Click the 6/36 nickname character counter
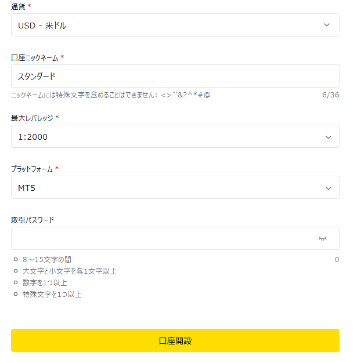The width and height of the screenshot is (361, 363). click(330, 95)
